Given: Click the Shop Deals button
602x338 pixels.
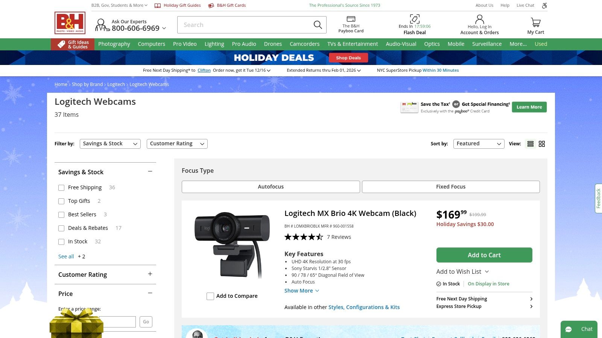Looking at the screenshot, I should (x=348, y=58).
